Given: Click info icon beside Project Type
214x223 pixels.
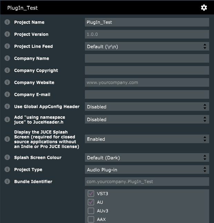Looking at the screenshot, I should pos(7,169).
